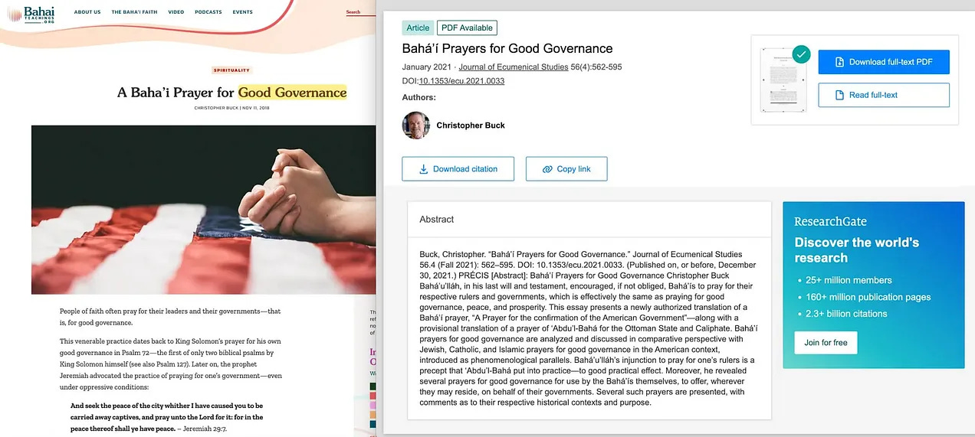Click Join for free button
The height and width of the screenshot is (437, 975).
coord(826,343)
